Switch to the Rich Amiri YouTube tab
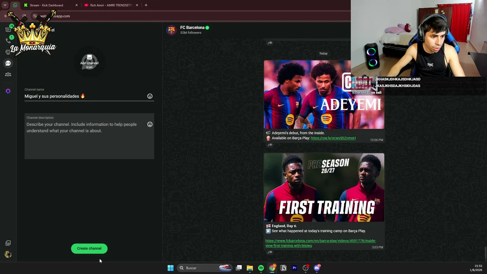Screen dimensions: 487x274 coord(111,5)
